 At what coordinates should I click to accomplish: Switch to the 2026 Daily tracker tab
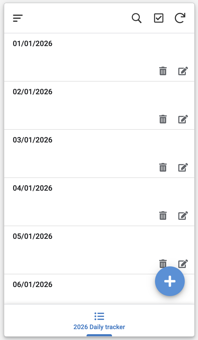pyautogui.click(x=99, y=327)
